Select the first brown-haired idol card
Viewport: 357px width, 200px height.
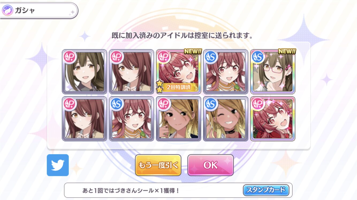click(x=84, y=72)
